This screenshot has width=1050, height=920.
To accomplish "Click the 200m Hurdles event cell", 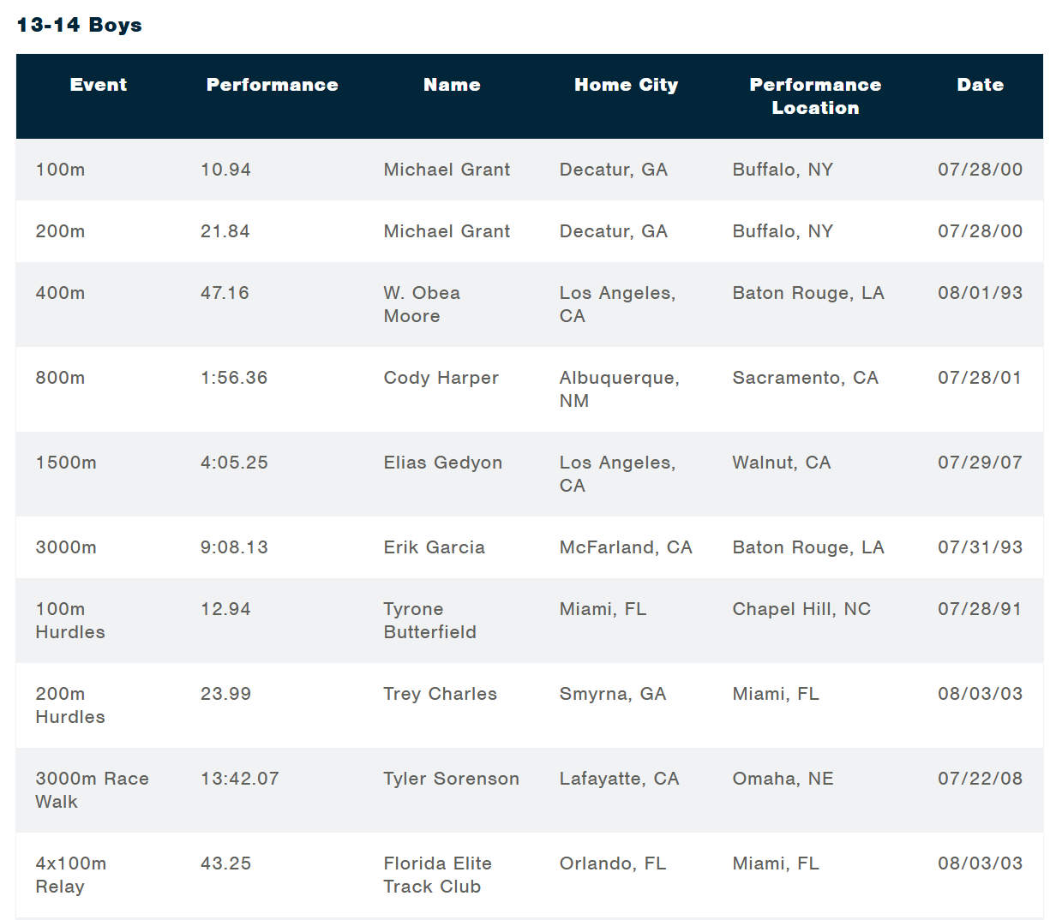I will click(x=70, y=705).
